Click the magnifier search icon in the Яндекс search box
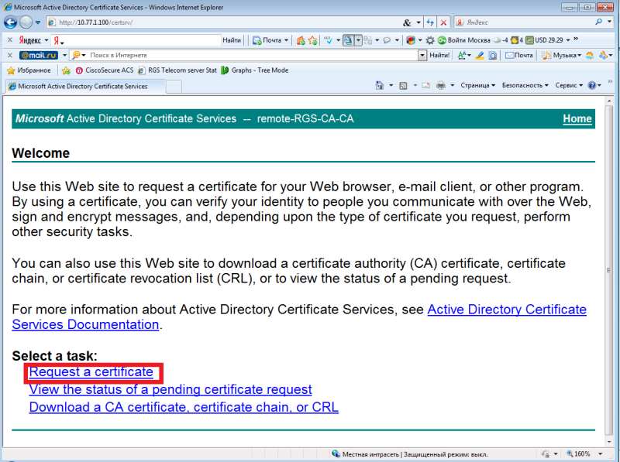 pos(598,22)
